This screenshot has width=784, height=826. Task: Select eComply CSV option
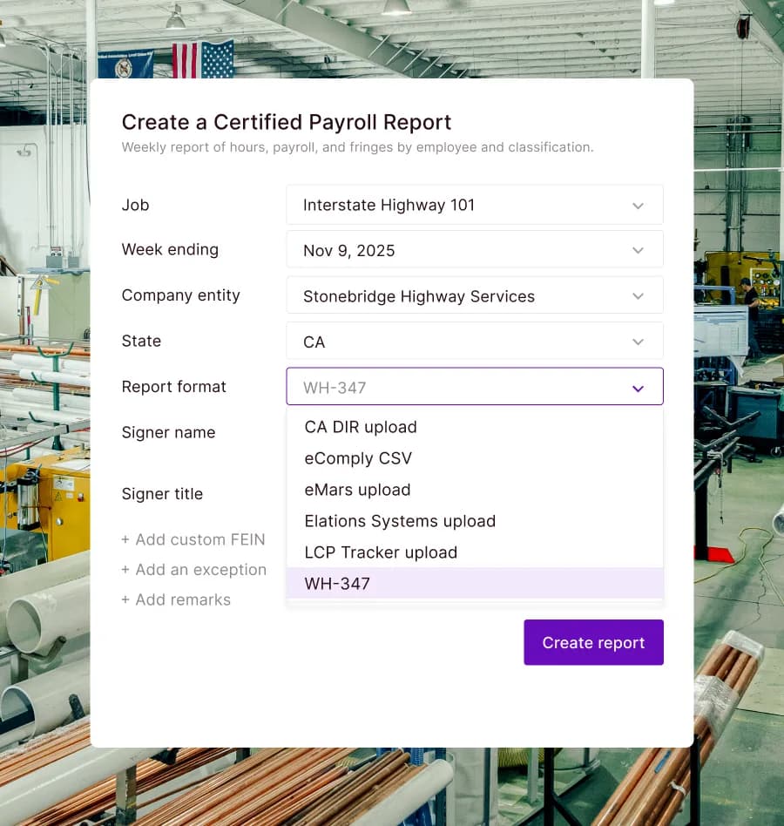475,457
